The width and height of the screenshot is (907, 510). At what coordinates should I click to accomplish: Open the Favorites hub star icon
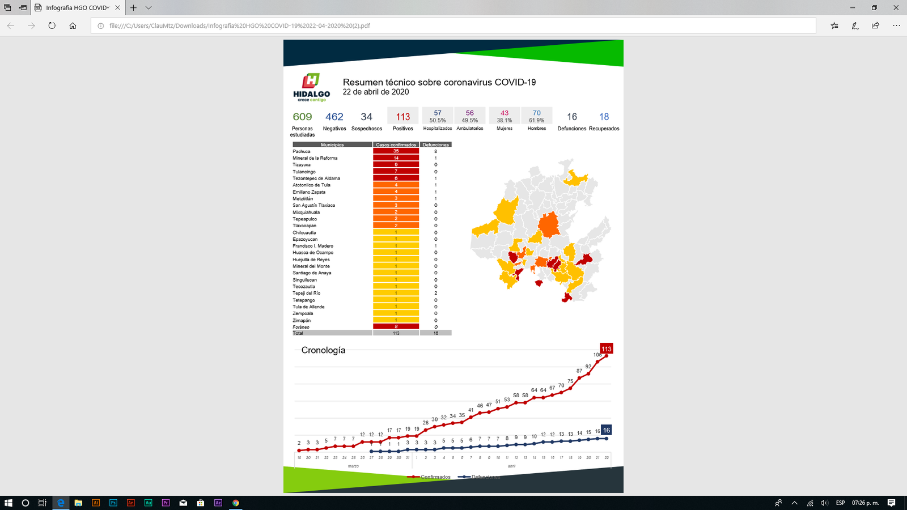[x=834, y=25]
